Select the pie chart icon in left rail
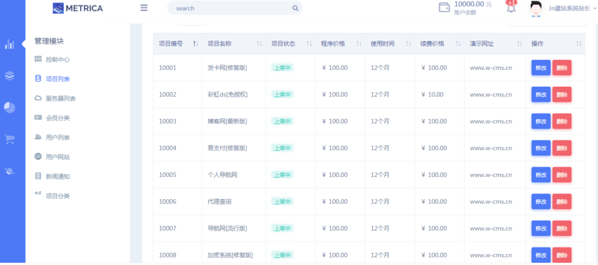 (x=9, y=108)
